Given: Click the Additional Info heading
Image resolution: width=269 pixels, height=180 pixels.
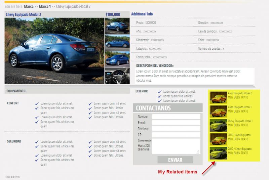Looking at the screenshot, I should tap(142, 14).
